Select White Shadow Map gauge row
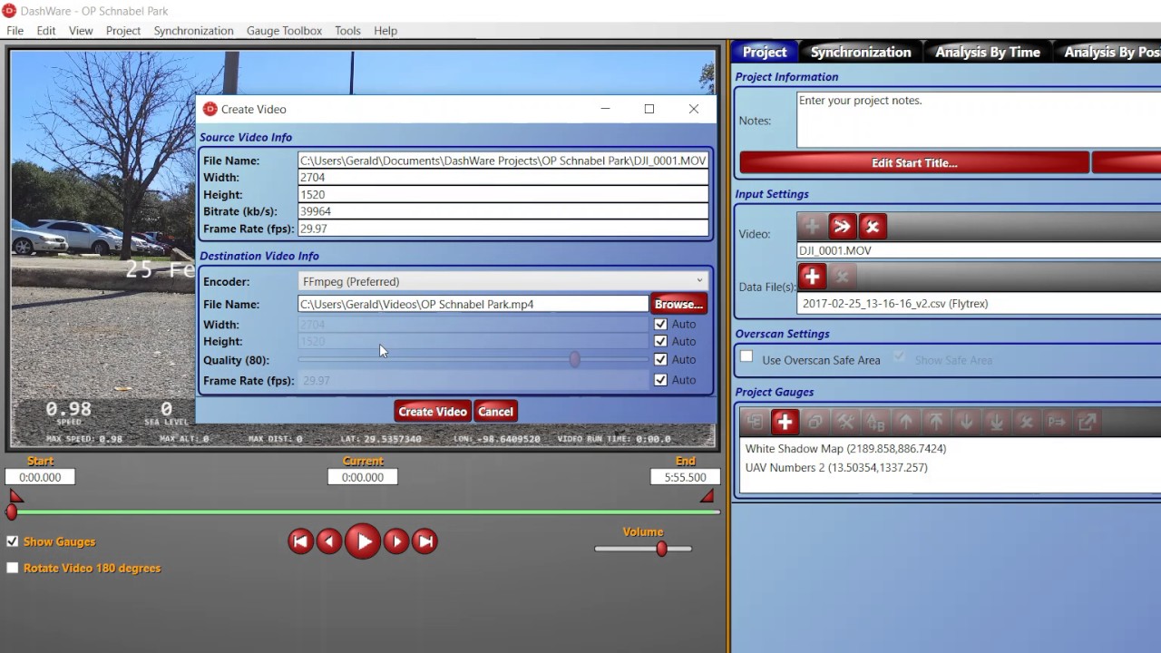The width and height of the screenshot is (1161, 653). pos(845,448)
